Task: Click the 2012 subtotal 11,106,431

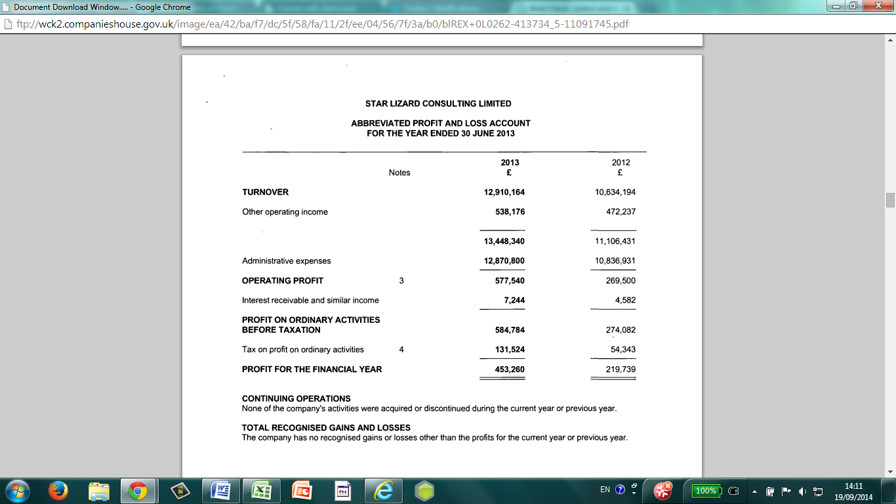Action: (615, 241)
